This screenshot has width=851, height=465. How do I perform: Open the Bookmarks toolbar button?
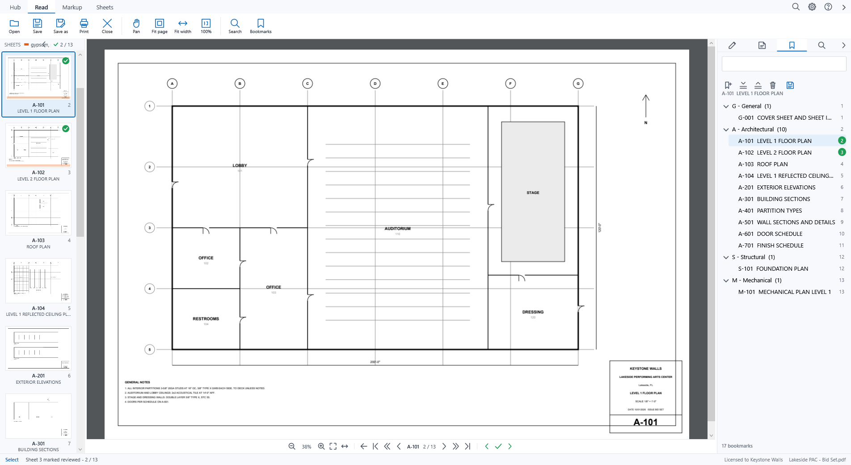[261, 26]
